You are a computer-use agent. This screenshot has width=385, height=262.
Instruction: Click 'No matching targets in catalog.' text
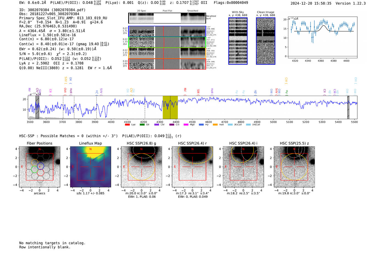(52, 243)
